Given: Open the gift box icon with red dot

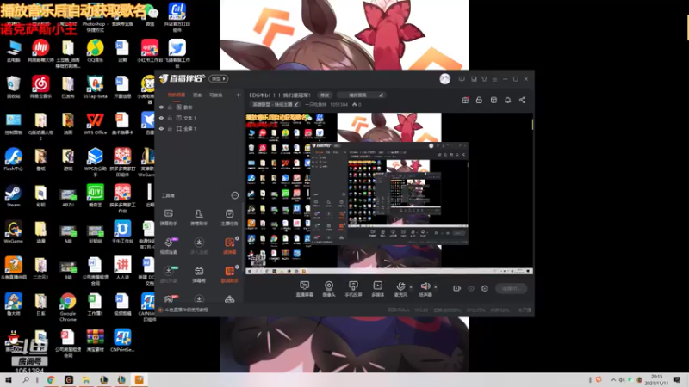Looking at the screenshot, I should (465, 100).
